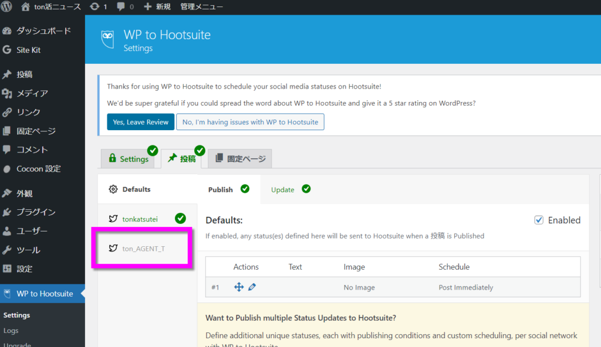Click the No Image cell
The width and height of the screenshot is (601, 347).
tap(359, 287)
